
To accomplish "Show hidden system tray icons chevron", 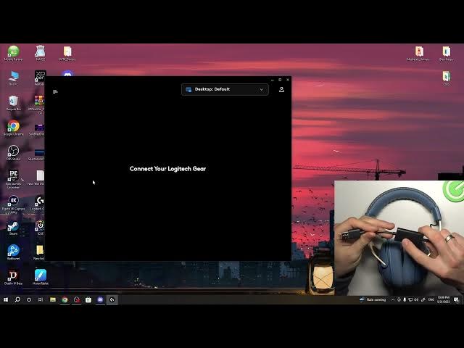I will click(x=393, y=299).
